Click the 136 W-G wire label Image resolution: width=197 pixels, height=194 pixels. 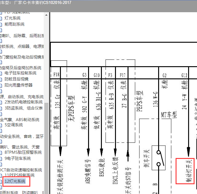155,99
